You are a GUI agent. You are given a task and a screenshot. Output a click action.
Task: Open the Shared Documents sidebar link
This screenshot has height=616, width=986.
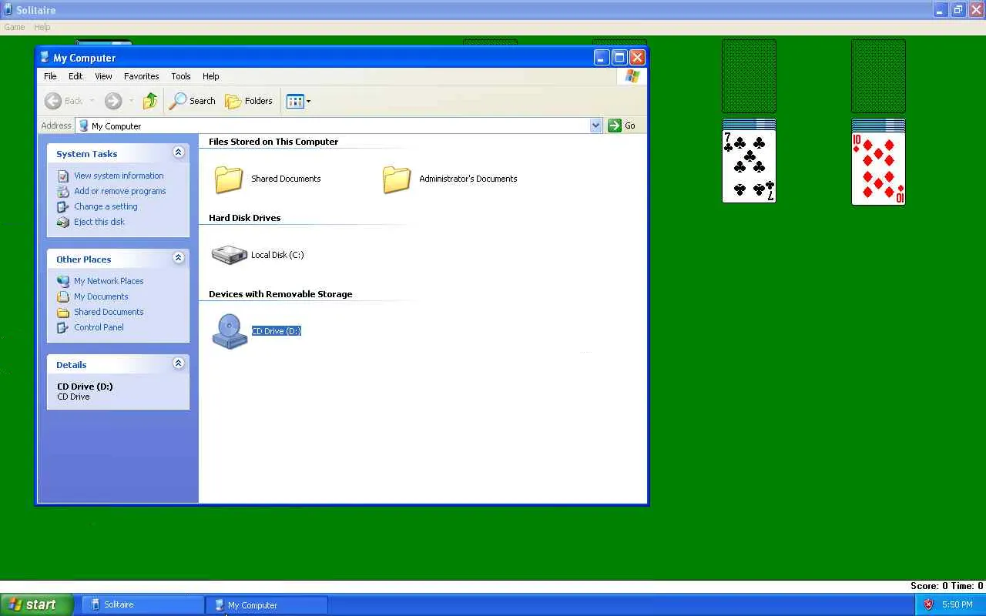[x=109, y=312]
